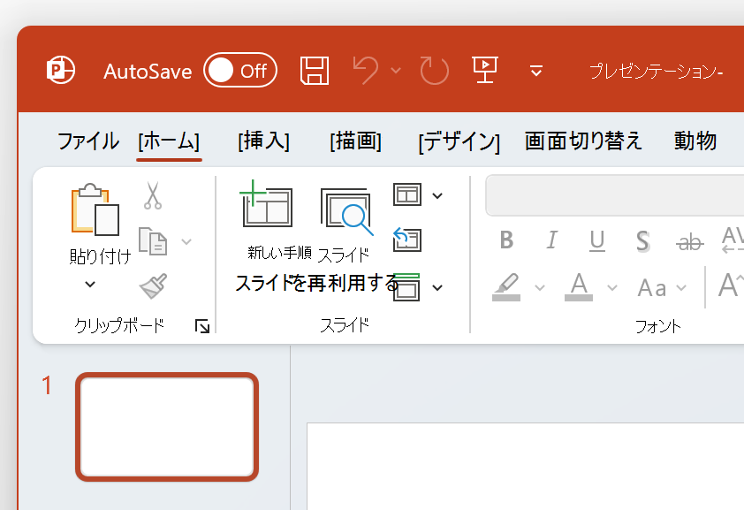Expand the 貼り付け options arrow
The image size is (744, 510).
coord(90,285)
